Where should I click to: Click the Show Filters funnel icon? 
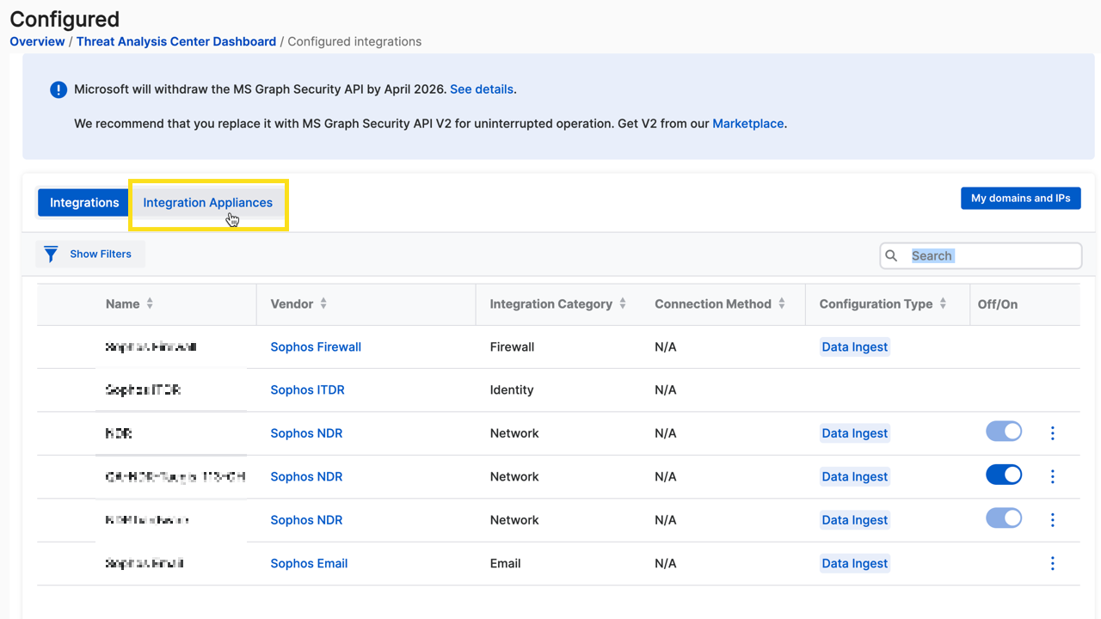(x=52, y=254)
